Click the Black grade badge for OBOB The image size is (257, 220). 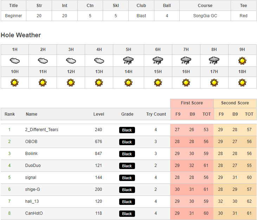tap(127, 142)
